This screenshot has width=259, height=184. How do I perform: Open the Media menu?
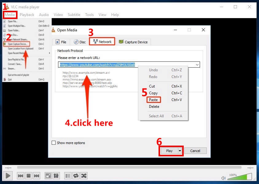(x=10, y=15)
